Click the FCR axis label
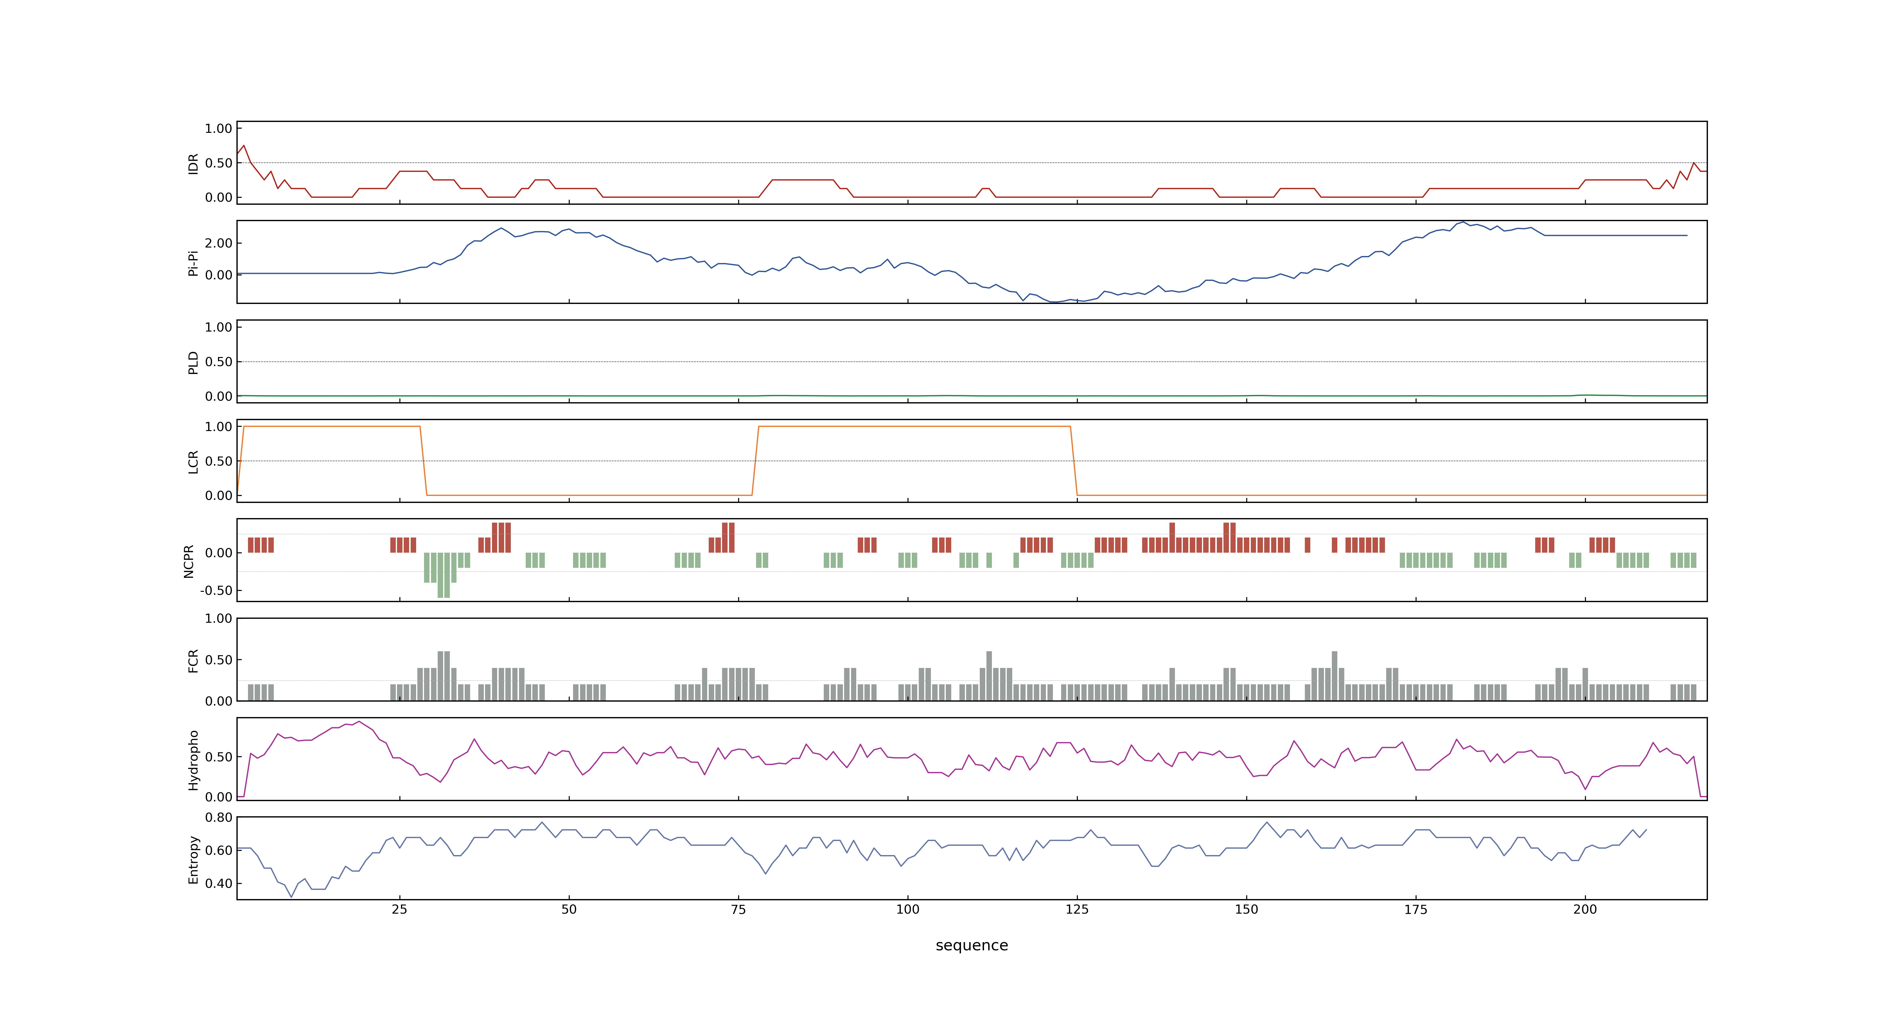This screenshot has width=1897, height=1011. click(194, 661)
